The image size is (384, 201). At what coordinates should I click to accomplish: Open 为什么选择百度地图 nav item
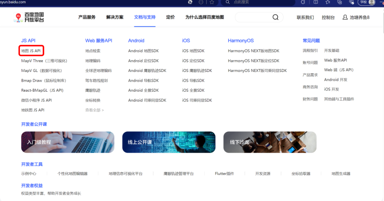pyautogui.click(x=205, y=17)
